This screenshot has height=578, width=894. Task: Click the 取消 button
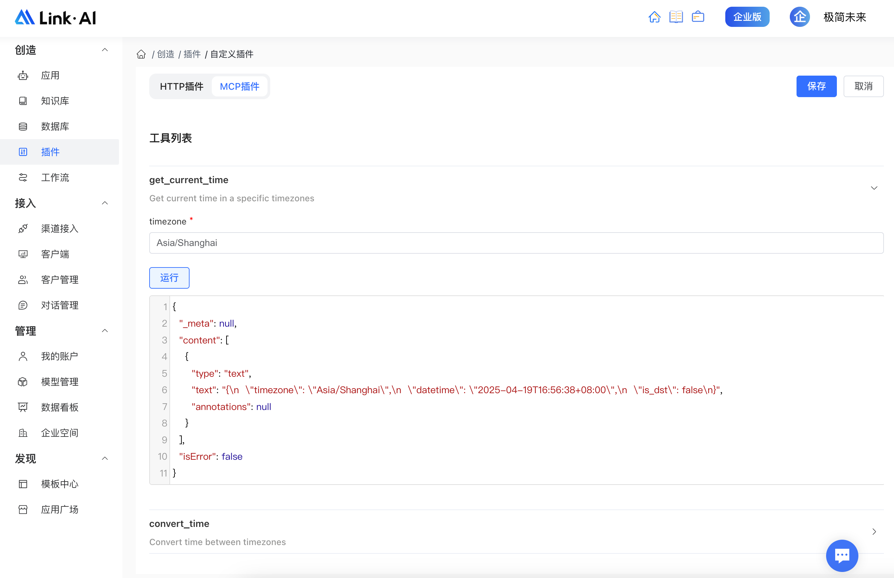863,86
